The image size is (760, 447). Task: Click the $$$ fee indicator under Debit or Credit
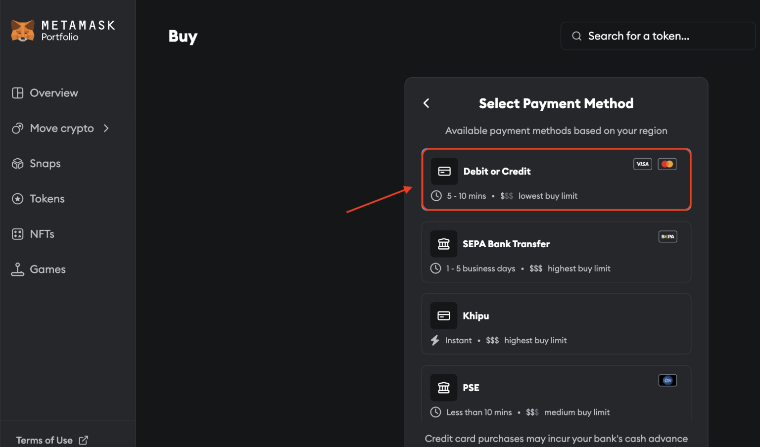(x=507, y=196)
